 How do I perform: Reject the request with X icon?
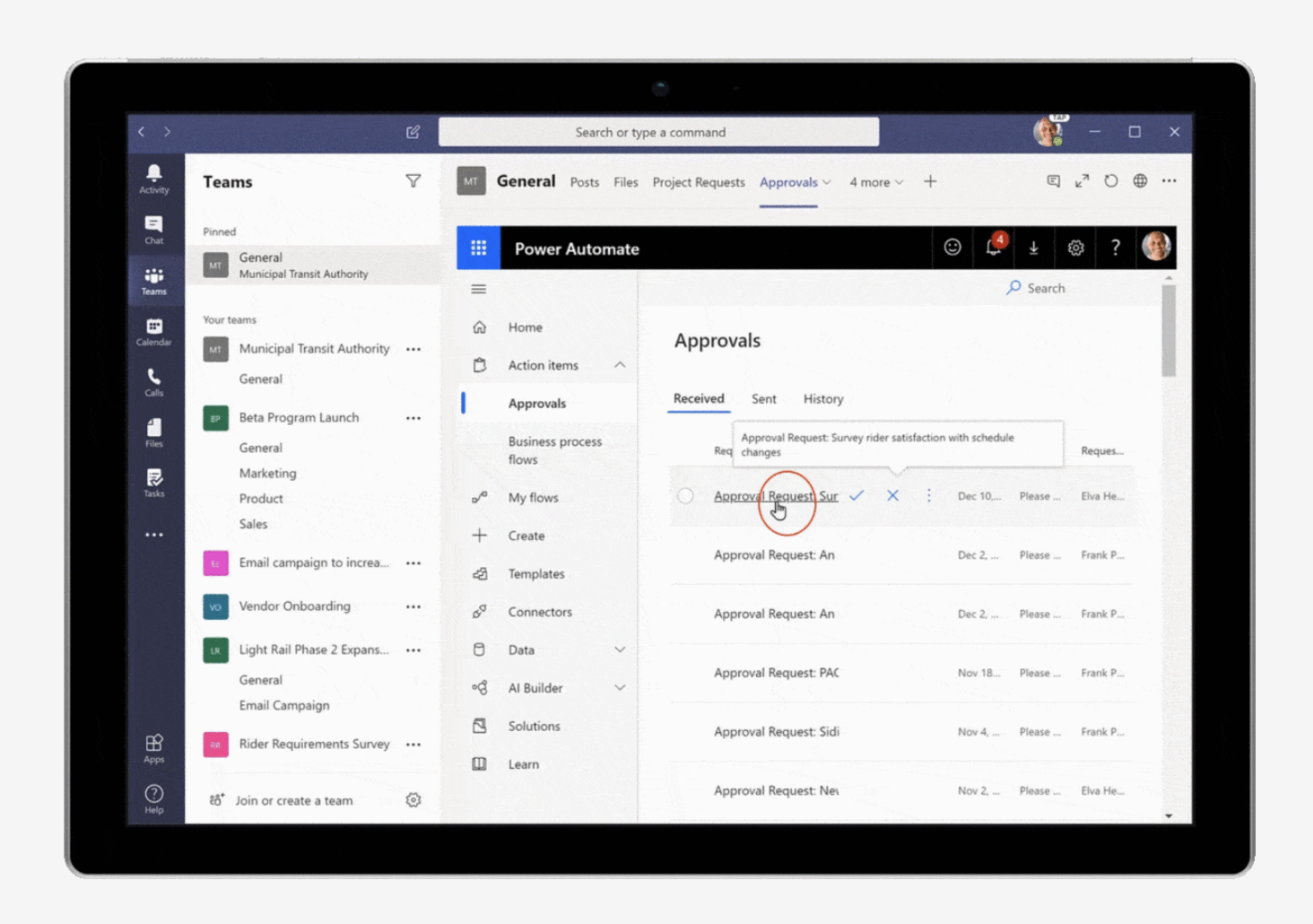[892, 495]
